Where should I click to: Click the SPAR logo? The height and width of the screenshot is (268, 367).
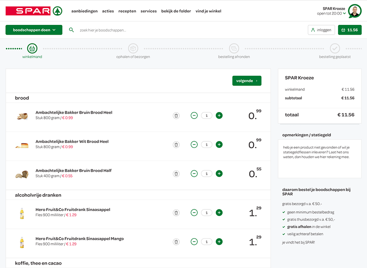(34, 11)
